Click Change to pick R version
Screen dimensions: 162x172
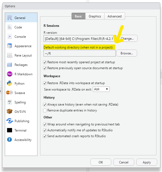pos(127,39)
